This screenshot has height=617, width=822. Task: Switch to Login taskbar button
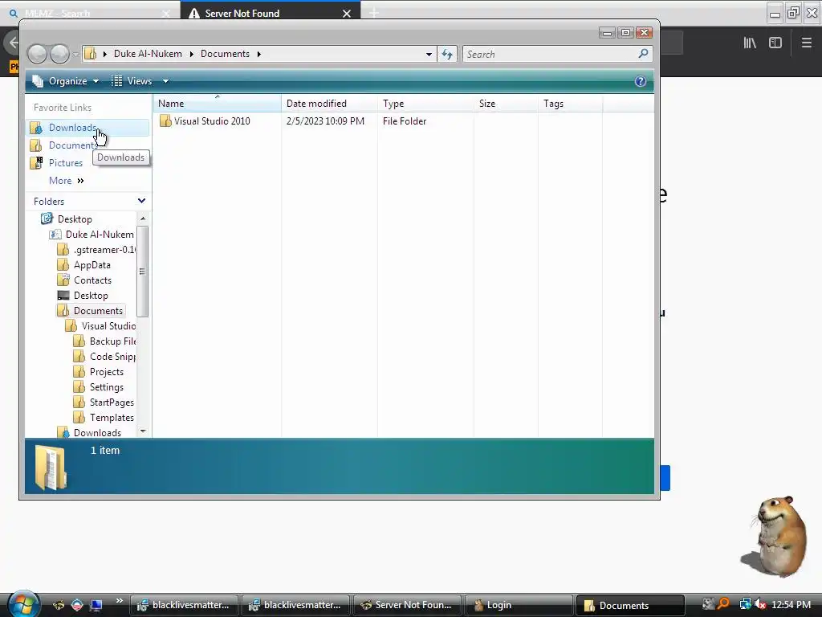point(519,605)
